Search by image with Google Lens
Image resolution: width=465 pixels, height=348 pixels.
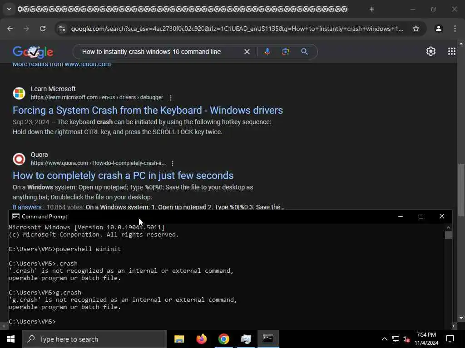(286, 52)
